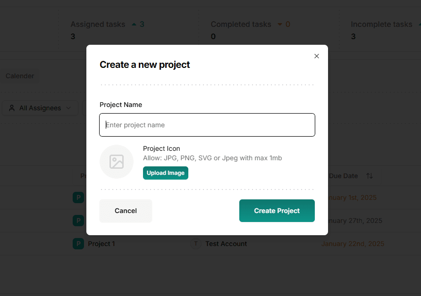Sort by Due Date arrows icon
This screenshot has height=296, width=421.
coord(370,176)
